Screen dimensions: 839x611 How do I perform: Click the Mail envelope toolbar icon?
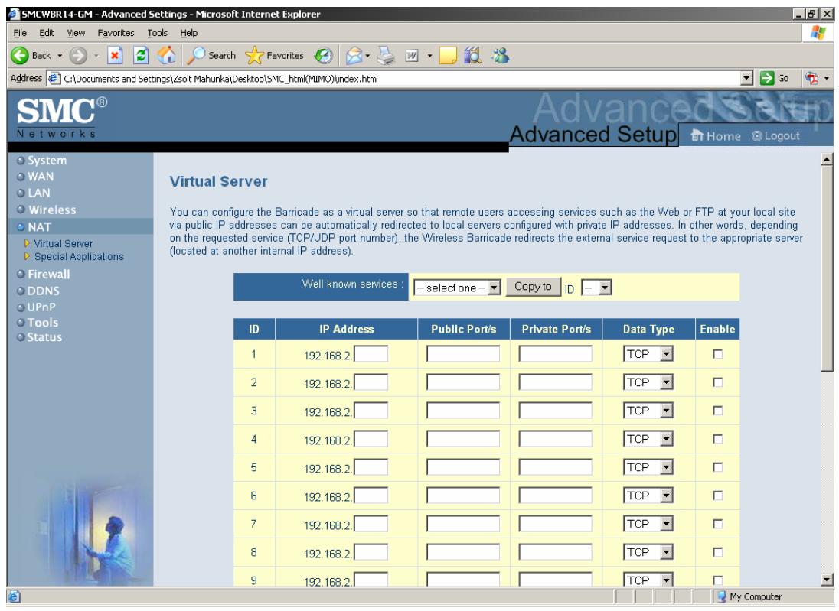click(x=354, y=56)
